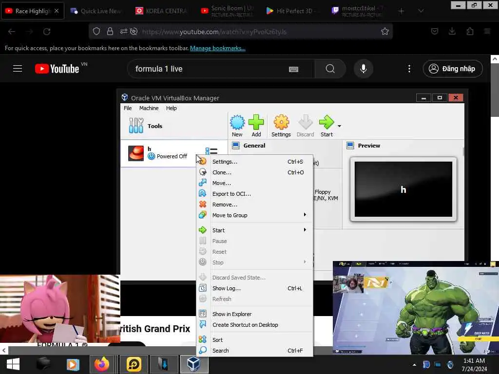Open a new tab with plus button
Viewport: 499px width, 374px height.
402,11
